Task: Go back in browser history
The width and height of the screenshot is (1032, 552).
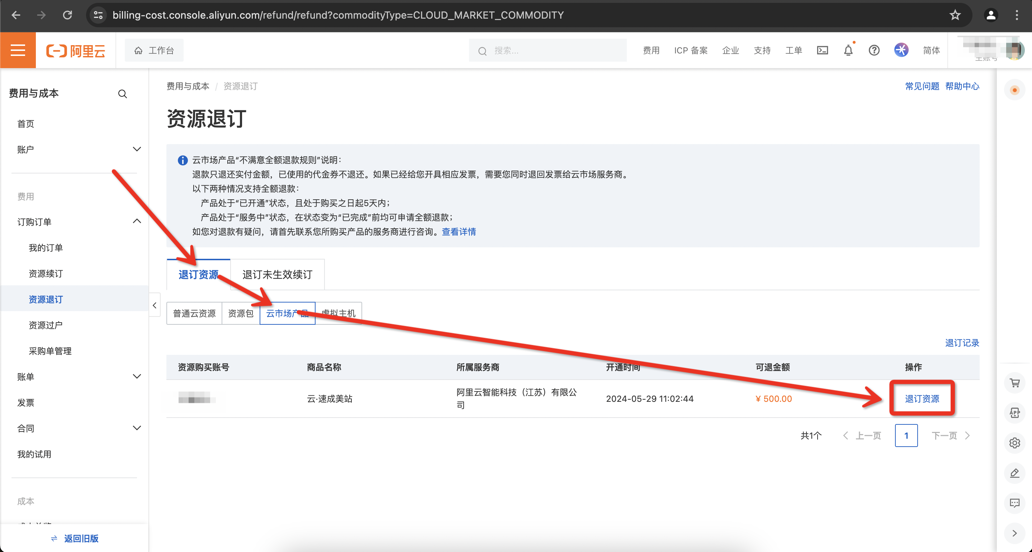Action: pyautogui.click(x=16, y=15)
